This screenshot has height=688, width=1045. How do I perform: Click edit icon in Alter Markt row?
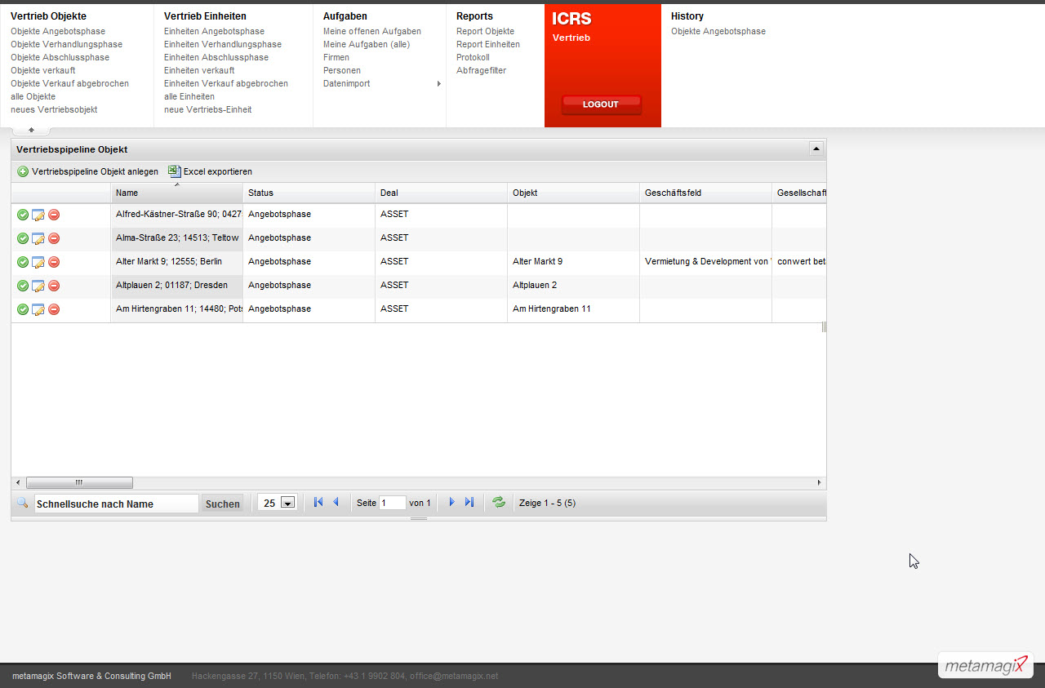(x=38, y=262)
